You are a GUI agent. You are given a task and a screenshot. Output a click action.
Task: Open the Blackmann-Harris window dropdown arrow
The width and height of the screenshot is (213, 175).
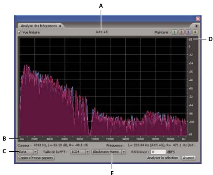[x=124, y=152]
